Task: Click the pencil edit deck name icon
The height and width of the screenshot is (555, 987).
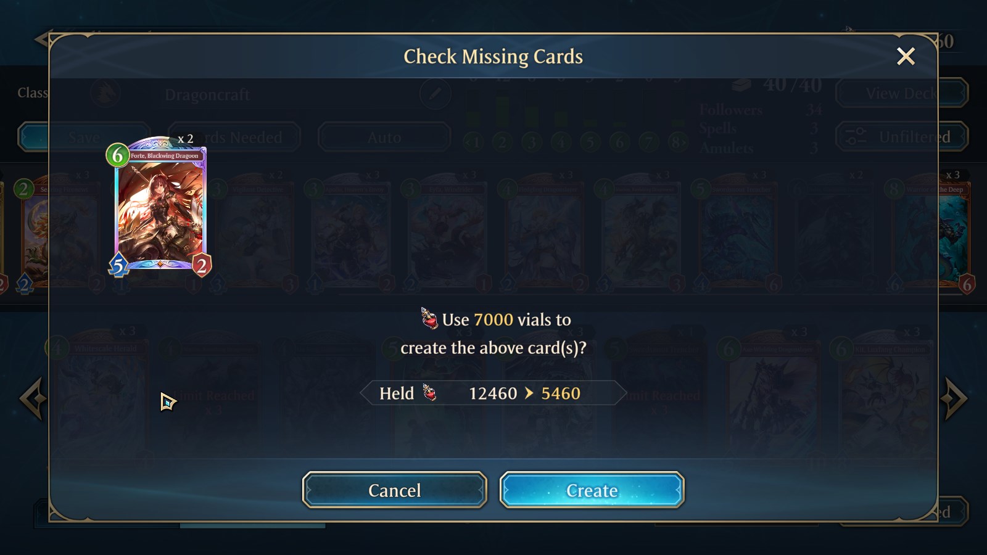Action: pos(435,94)
